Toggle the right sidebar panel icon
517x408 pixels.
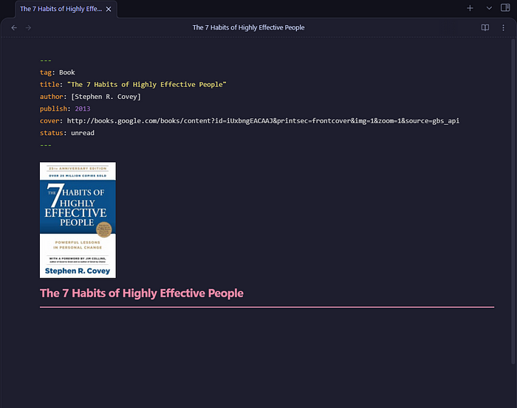coord(505,8)
